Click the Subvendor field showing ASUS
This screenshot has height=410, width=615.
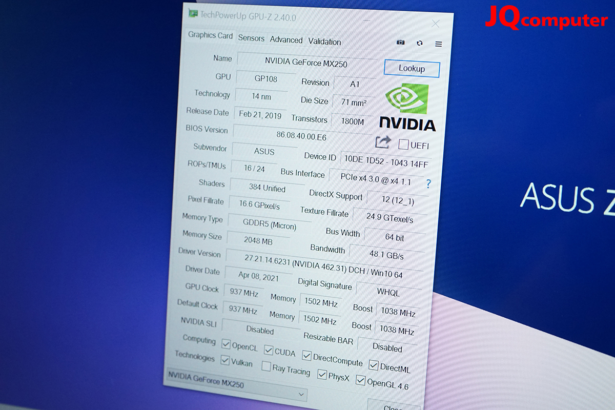click(264, 152)
